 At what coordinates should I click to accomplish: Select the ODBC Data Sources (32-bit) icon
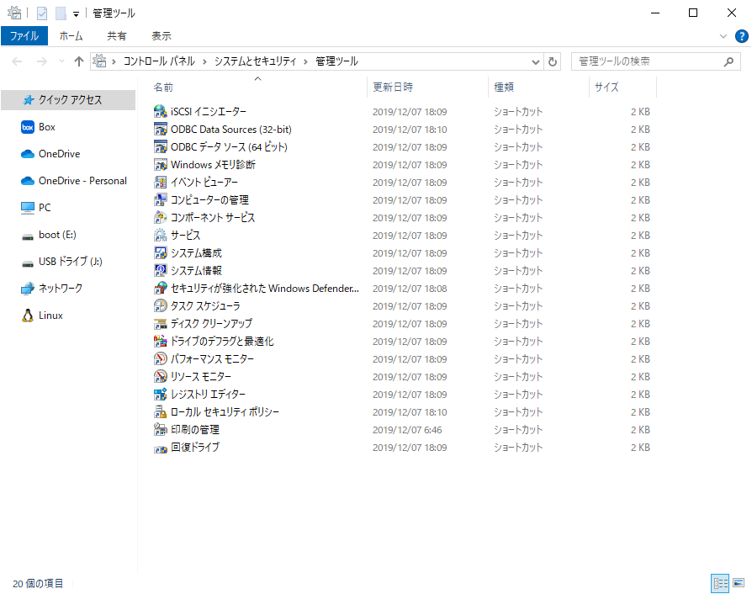click(160, 129)
